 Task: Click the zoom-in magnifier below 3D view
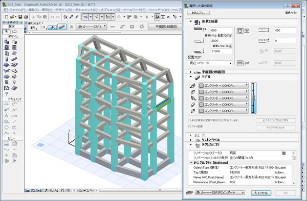point(51,190)
